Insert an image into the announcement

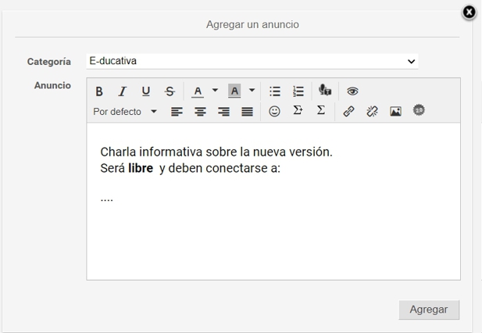pyautogui.click(x=395, y=112)
